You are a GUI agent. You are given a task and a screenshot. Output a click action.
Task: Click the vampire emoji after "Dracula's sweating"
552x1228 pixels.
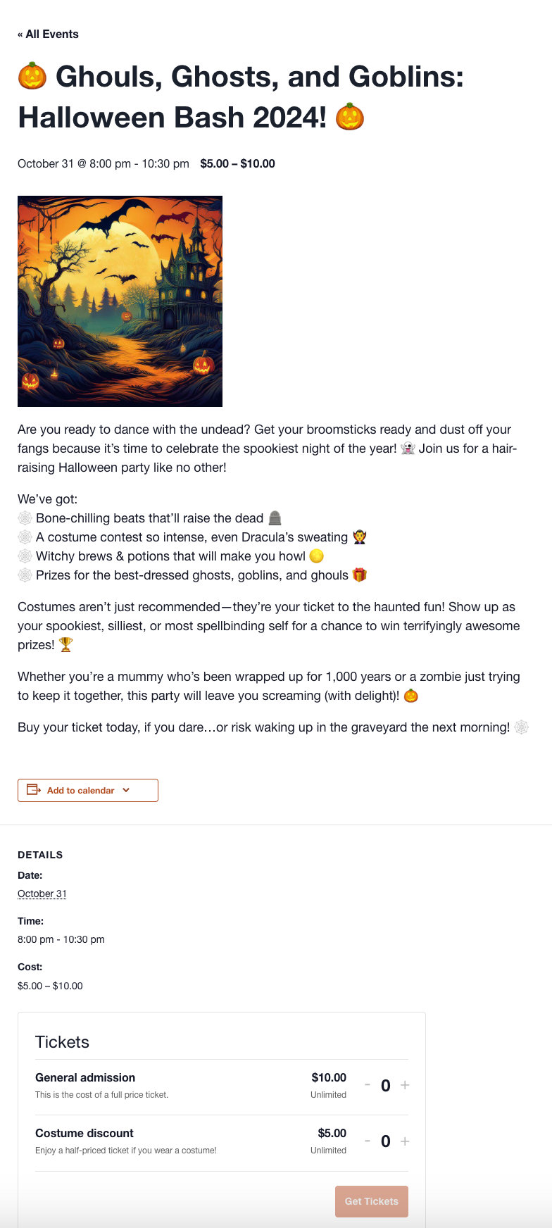tap(359, 537)
